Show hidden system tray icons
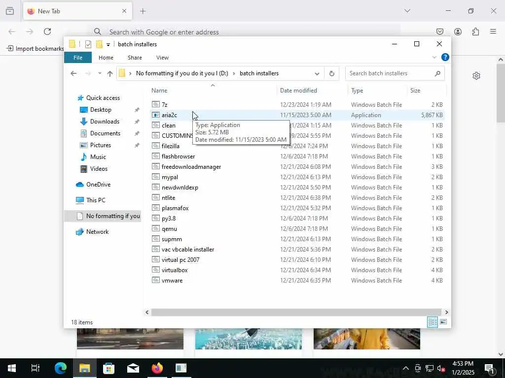 tap(405, 368)
